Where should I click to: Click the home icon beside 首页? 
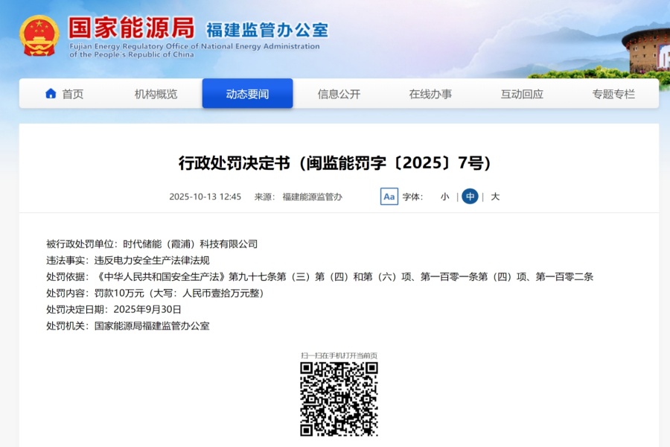pyautogui.click(x=51, y=94)
